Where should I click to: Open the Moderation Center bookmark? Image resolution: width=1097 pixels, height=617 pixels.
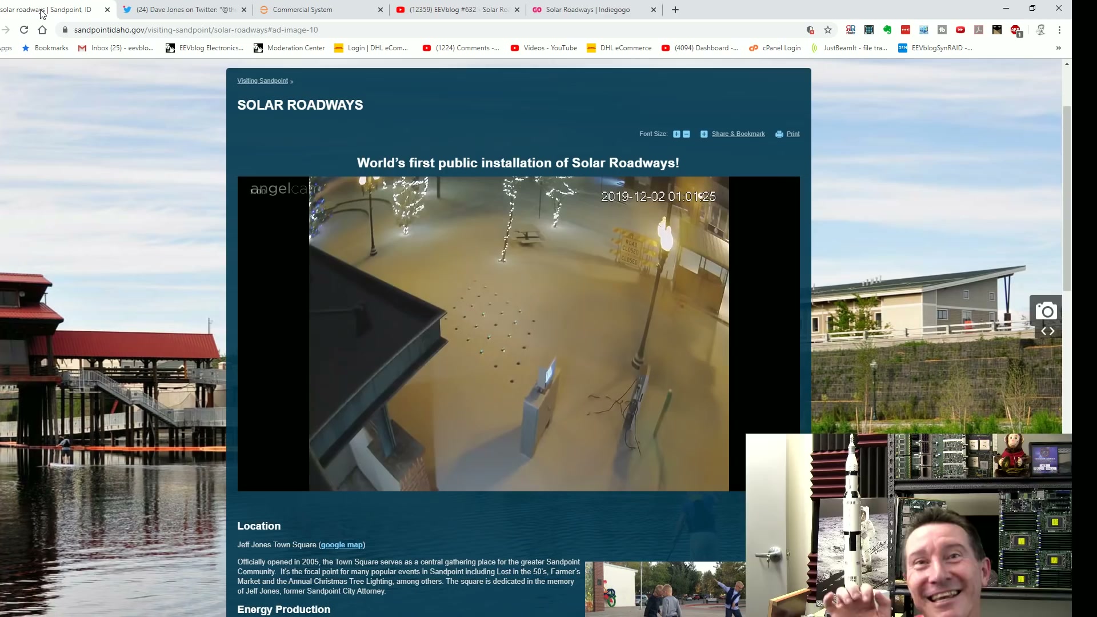point(289,48)
